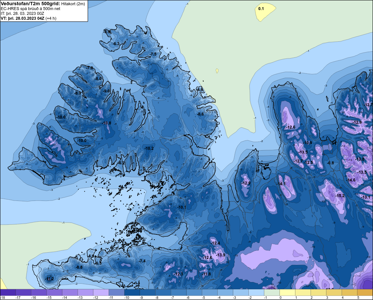The image size is (373, 300).
Task: Click the -12.3 temperature label
Action: [178, 274]
